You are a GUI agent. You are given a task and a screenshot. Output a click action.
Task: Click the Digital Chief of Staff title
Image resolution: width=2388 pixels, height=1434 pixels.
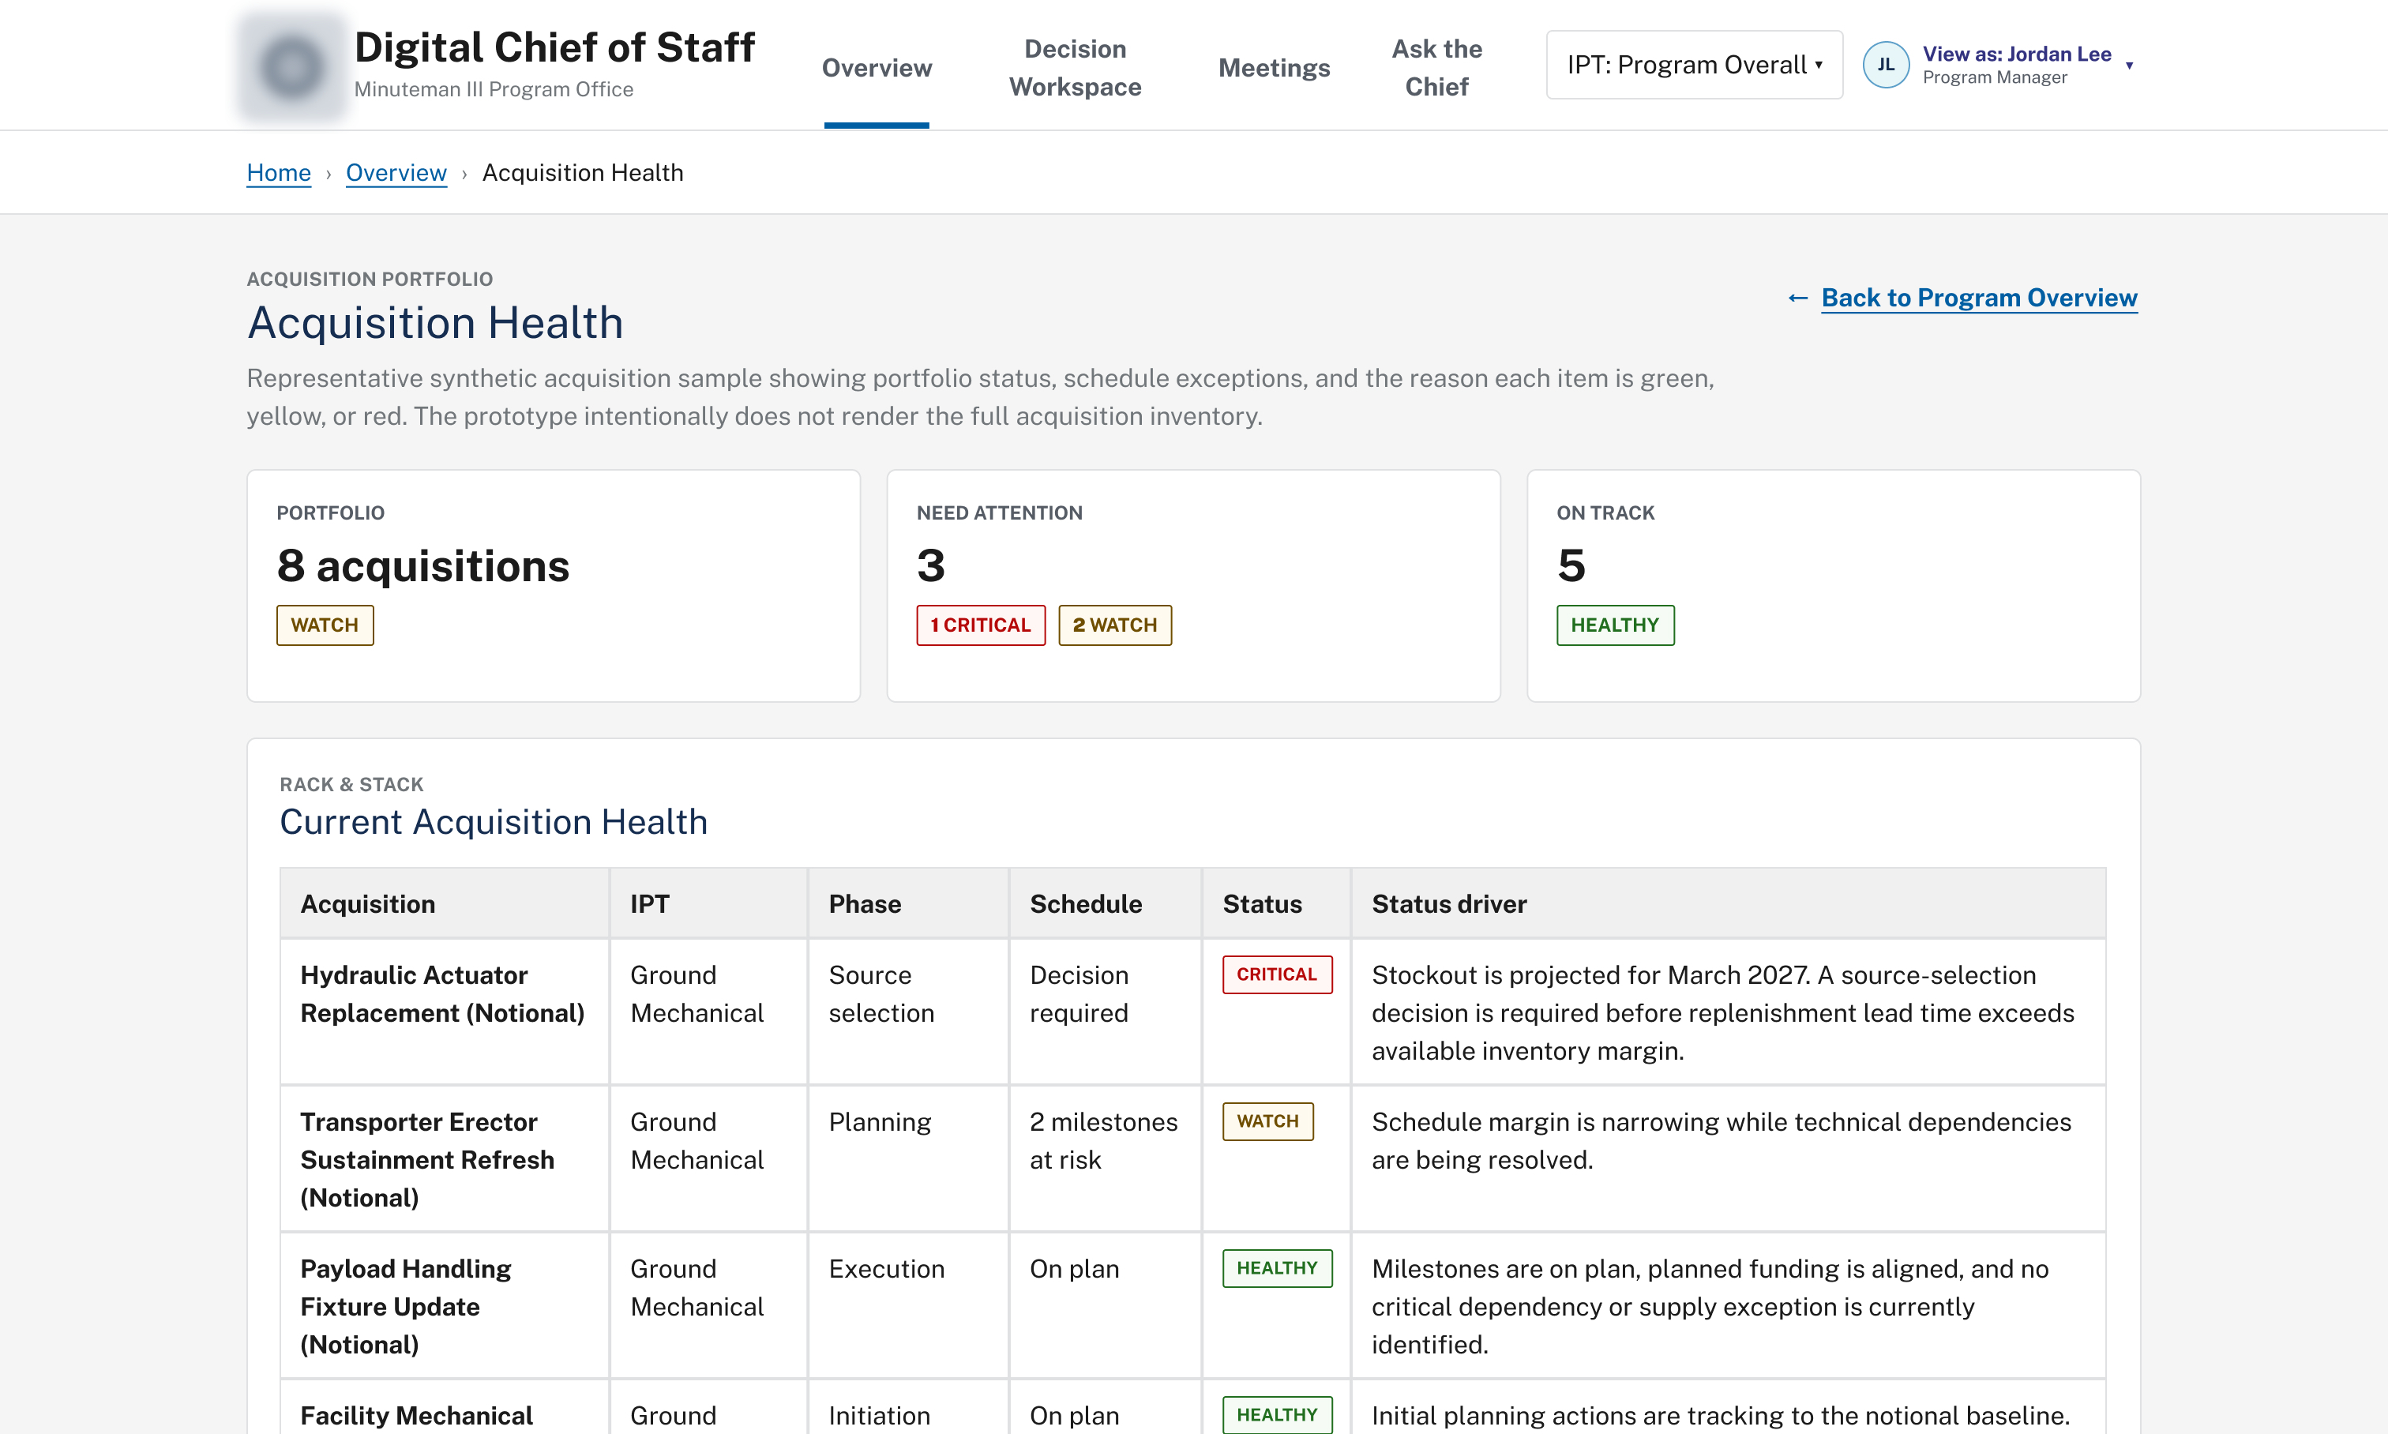click(554, 47)
